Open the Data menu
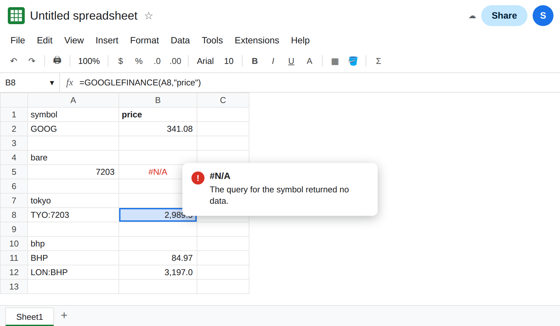Image resolution: width=560 pixels, height=326 pixels. click(x=180, y=40)
